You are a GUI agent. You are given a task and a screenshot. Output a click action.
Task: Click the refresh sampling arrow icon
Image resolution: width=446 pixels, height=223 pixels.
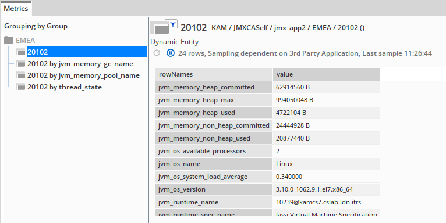coord(157,53)
